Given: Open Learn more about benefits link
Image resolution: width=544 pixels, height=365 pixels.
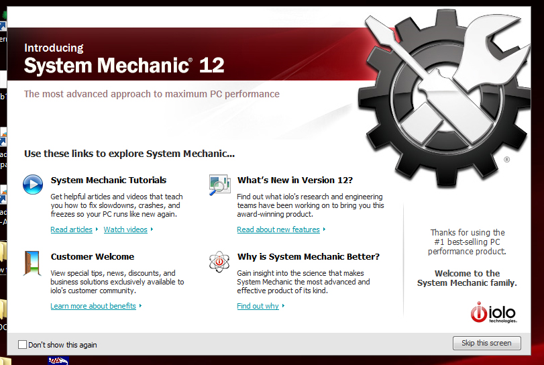Looking at the screenshot, I should point(93,306).
